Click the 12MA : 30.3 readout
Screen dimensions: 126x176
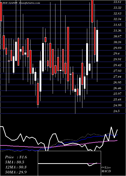pyautogui.click(x=16, y=167)
